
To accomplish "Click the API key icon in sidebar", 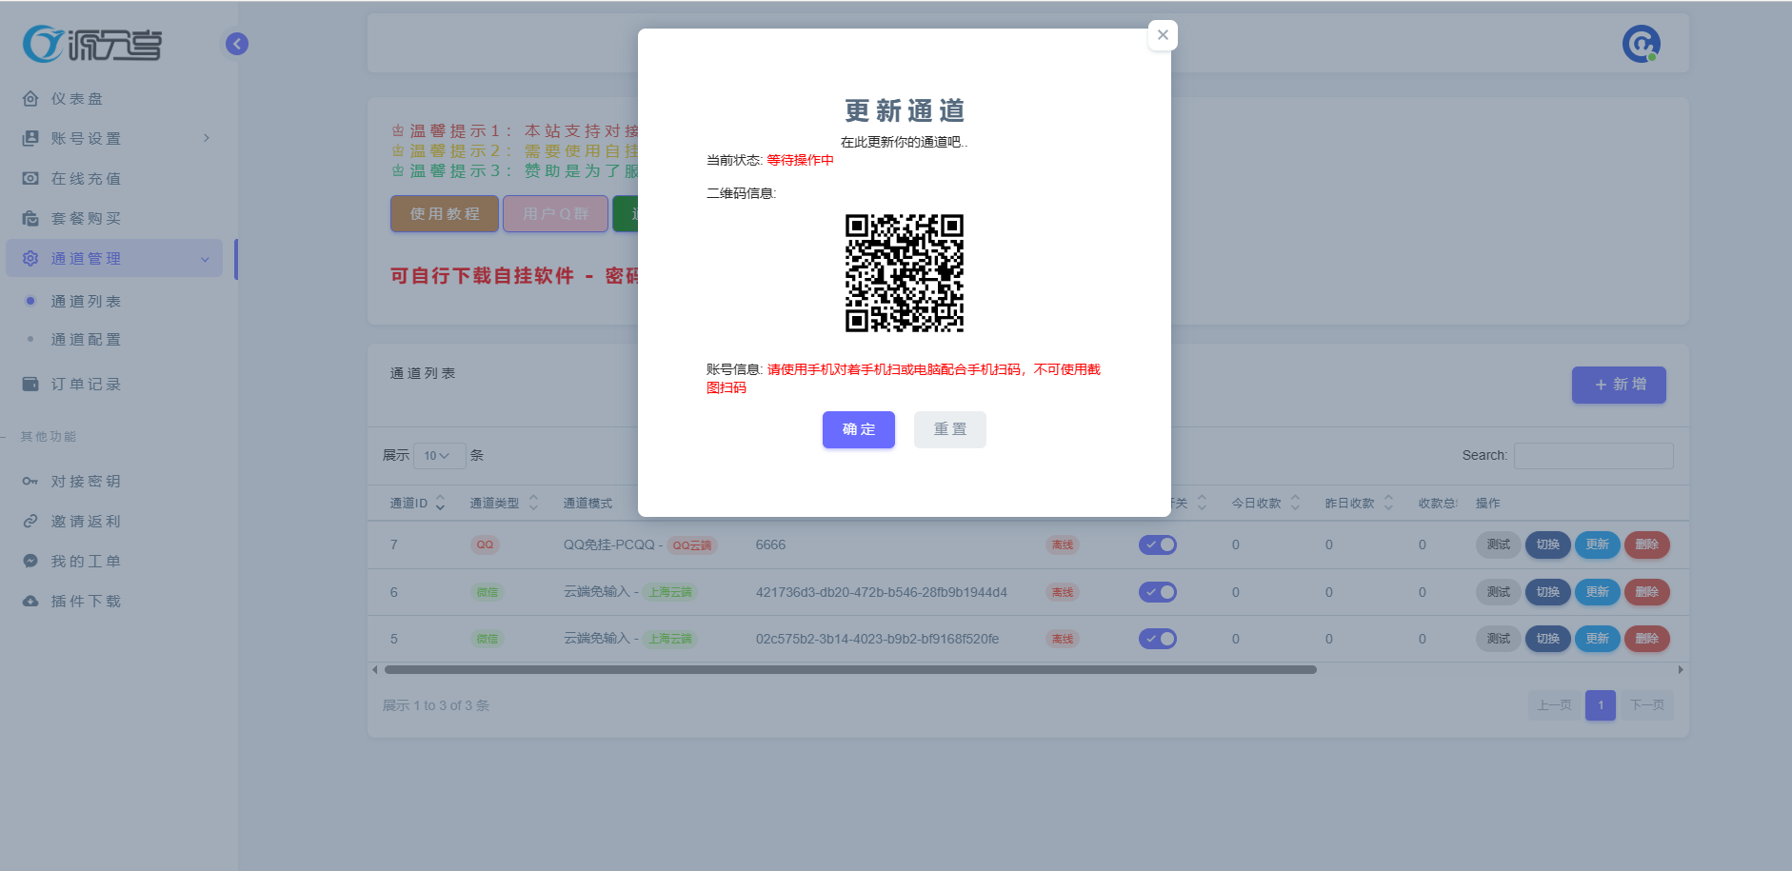I will point(30,482).
